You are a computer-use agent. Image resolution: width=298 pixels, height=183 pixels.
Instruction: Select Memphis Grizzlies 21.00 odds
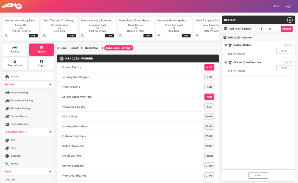coord(209,176)
